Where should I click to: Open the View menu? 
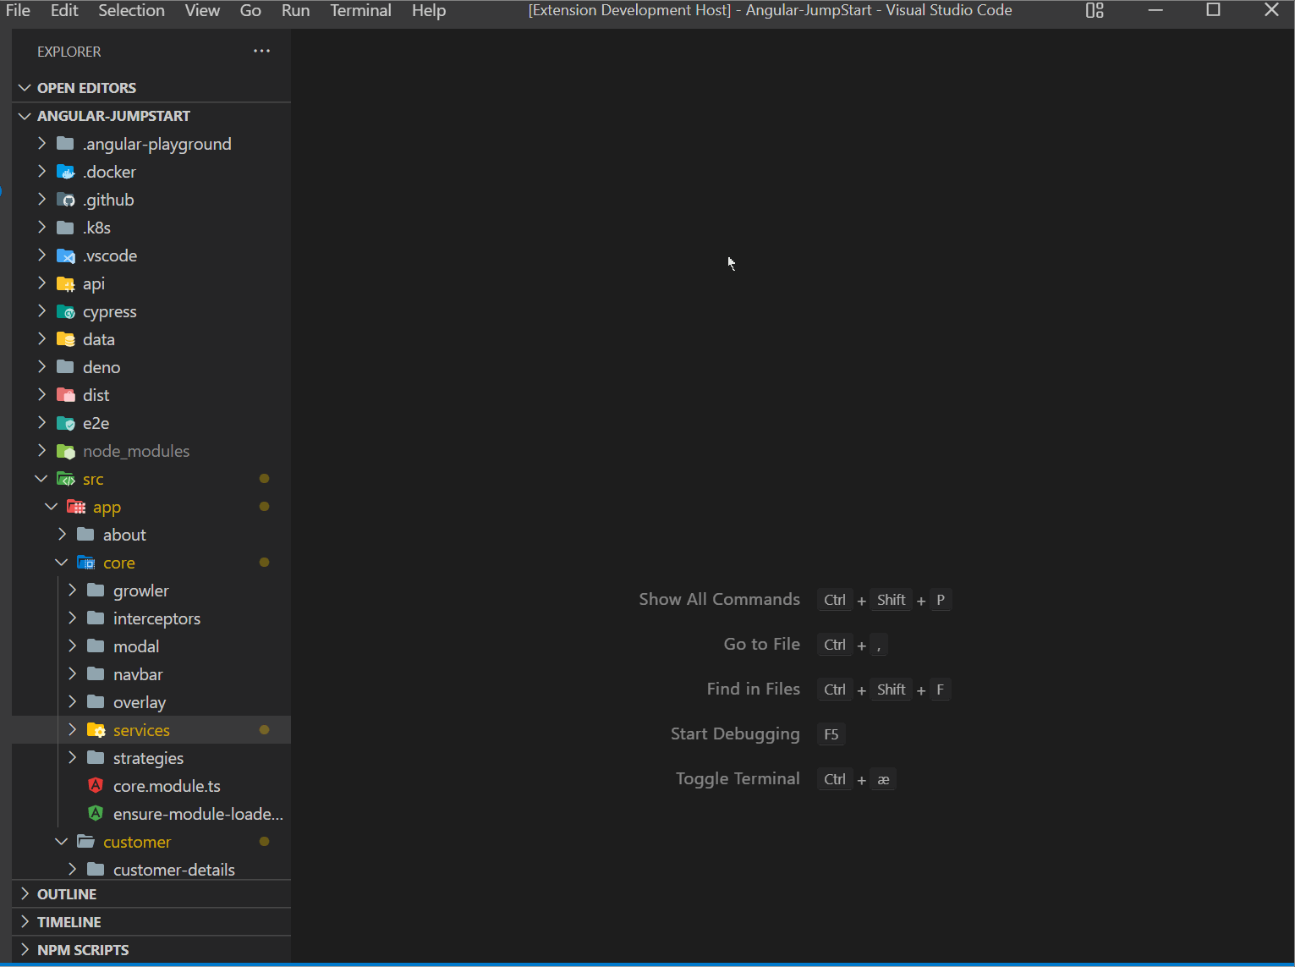(202, 10)
